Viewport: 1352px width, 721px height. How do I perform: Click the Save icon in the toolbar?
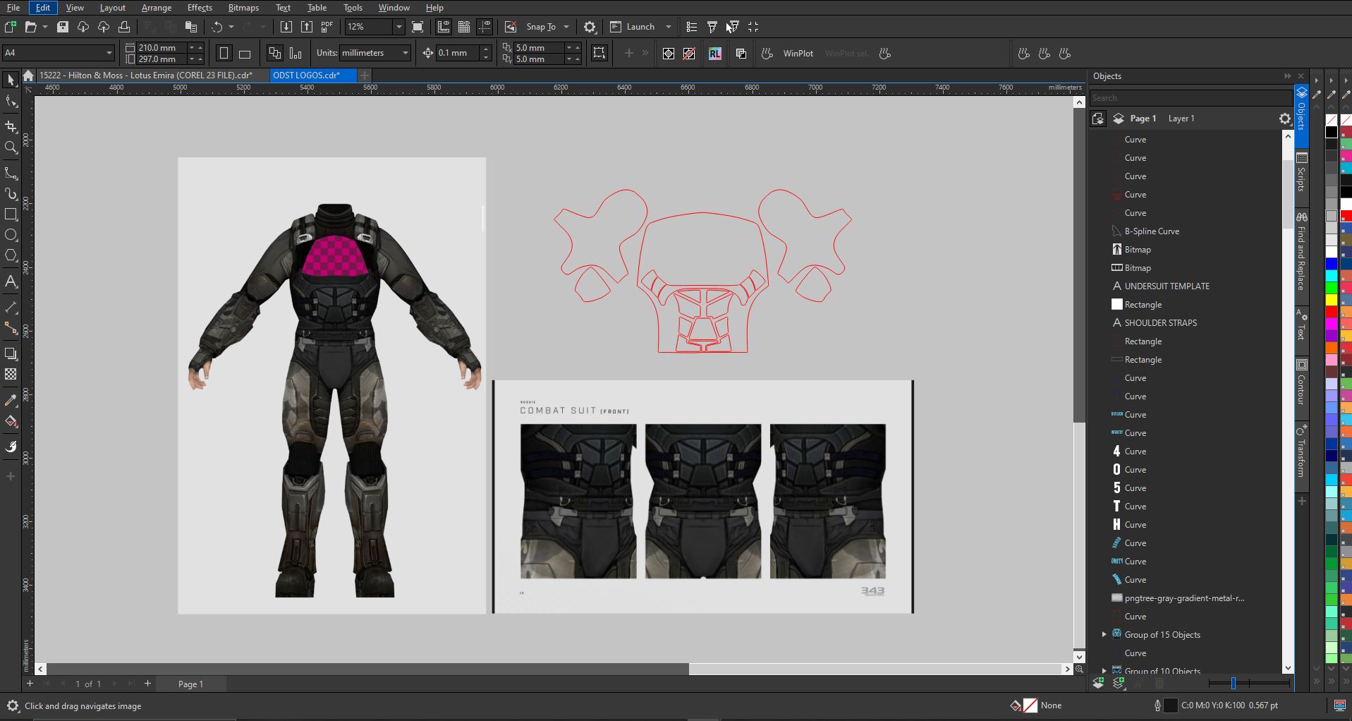point(63,27)
